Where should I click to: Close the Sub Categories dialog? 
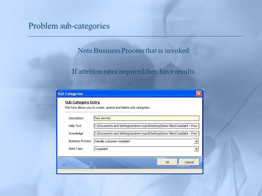(199, 93)
